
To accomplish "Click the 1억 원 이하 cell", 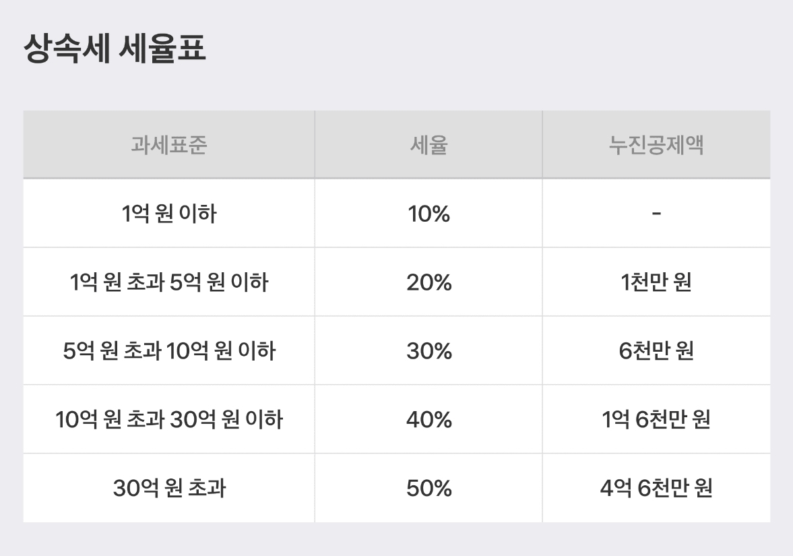I will (168, 214).
